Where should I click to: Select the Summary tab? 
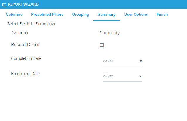106,14
